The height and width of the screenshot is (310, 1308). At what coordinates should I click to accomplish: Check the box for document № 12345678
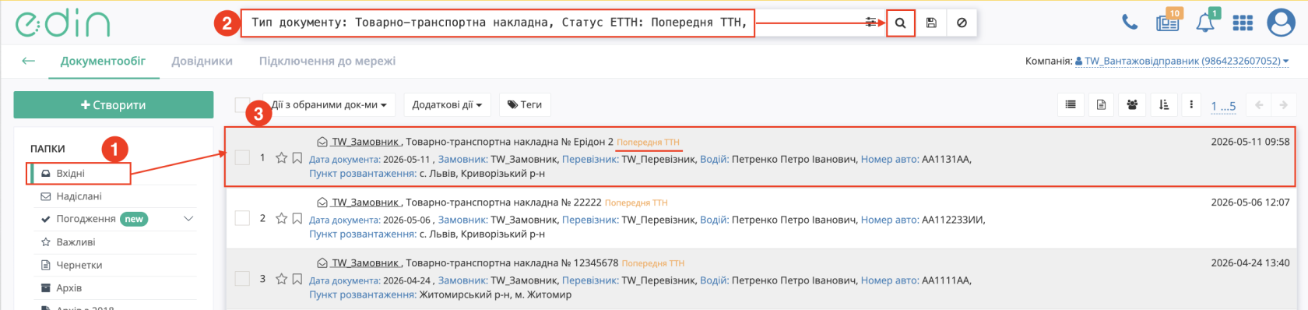[x=242, y=278]
